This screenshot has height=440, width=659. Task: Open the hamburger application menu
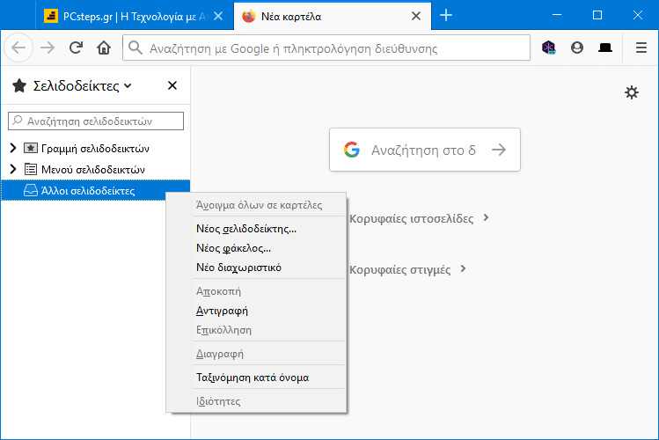[641, 48]
